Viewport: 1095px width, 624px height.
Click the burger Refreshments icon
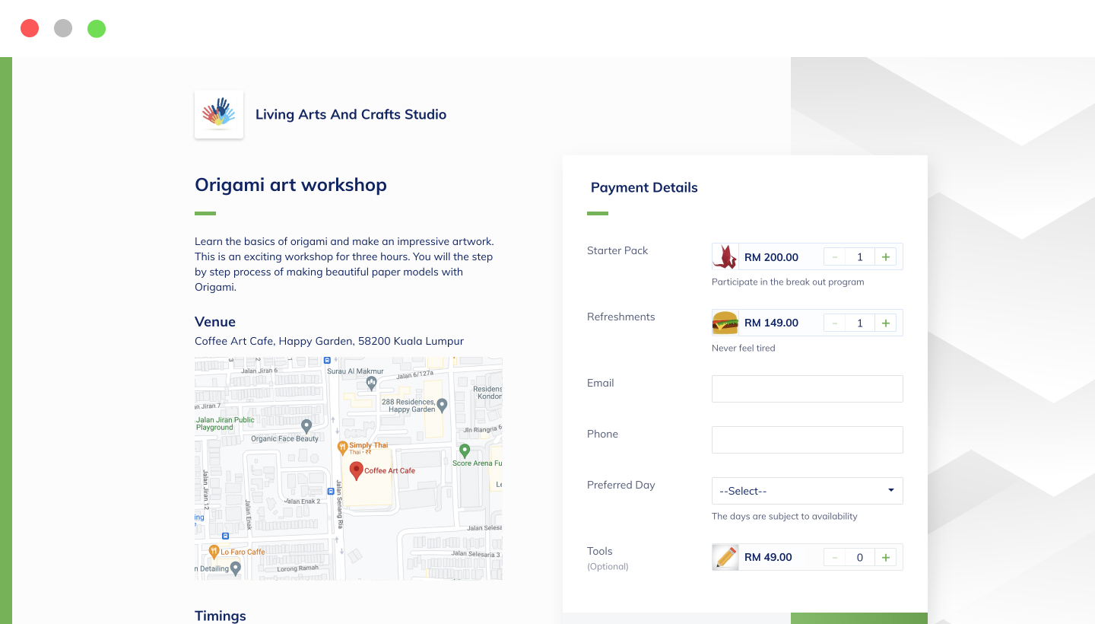(x=725, y=323)
